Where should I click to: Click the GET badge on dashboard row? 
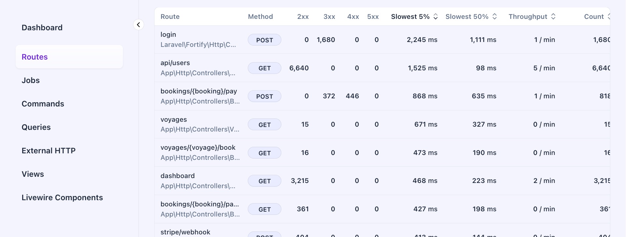(264, 181)
